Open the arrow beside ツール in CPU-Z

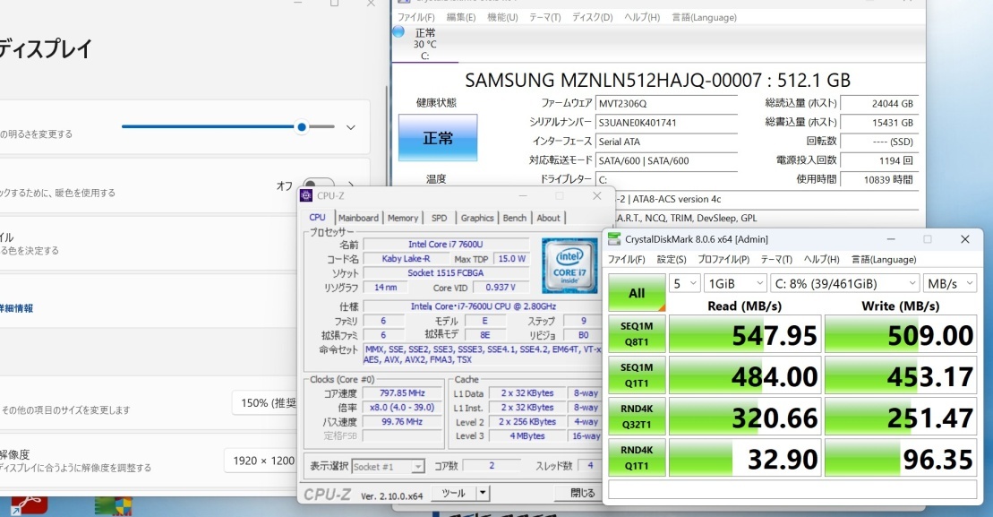click(x=483, y=492)
